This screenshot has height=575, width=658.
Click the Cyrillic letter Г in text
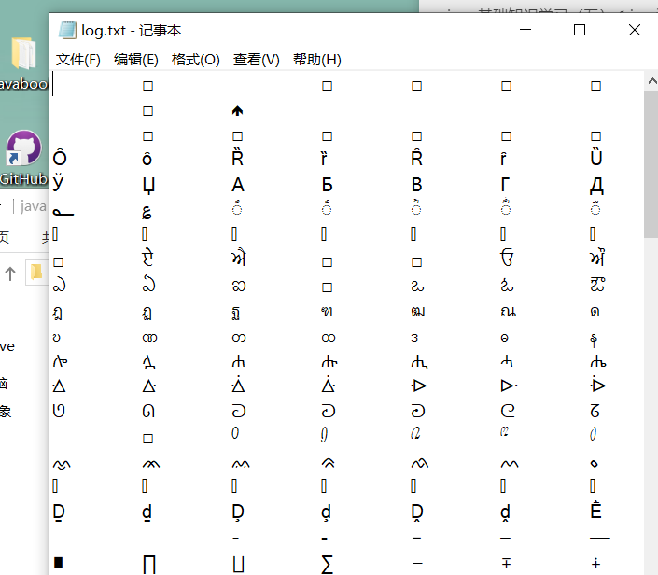click(506, 185)
